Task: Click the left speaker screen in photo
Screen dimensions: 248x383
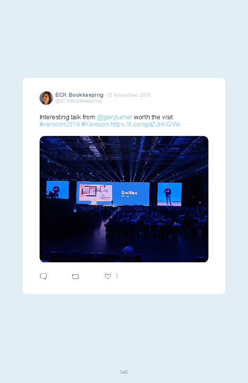Action: point(58,189)
